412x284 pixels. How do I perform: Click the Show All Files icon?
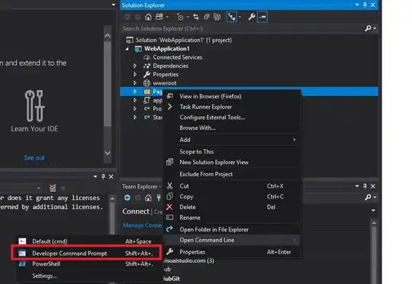click(x=217, y=17)
